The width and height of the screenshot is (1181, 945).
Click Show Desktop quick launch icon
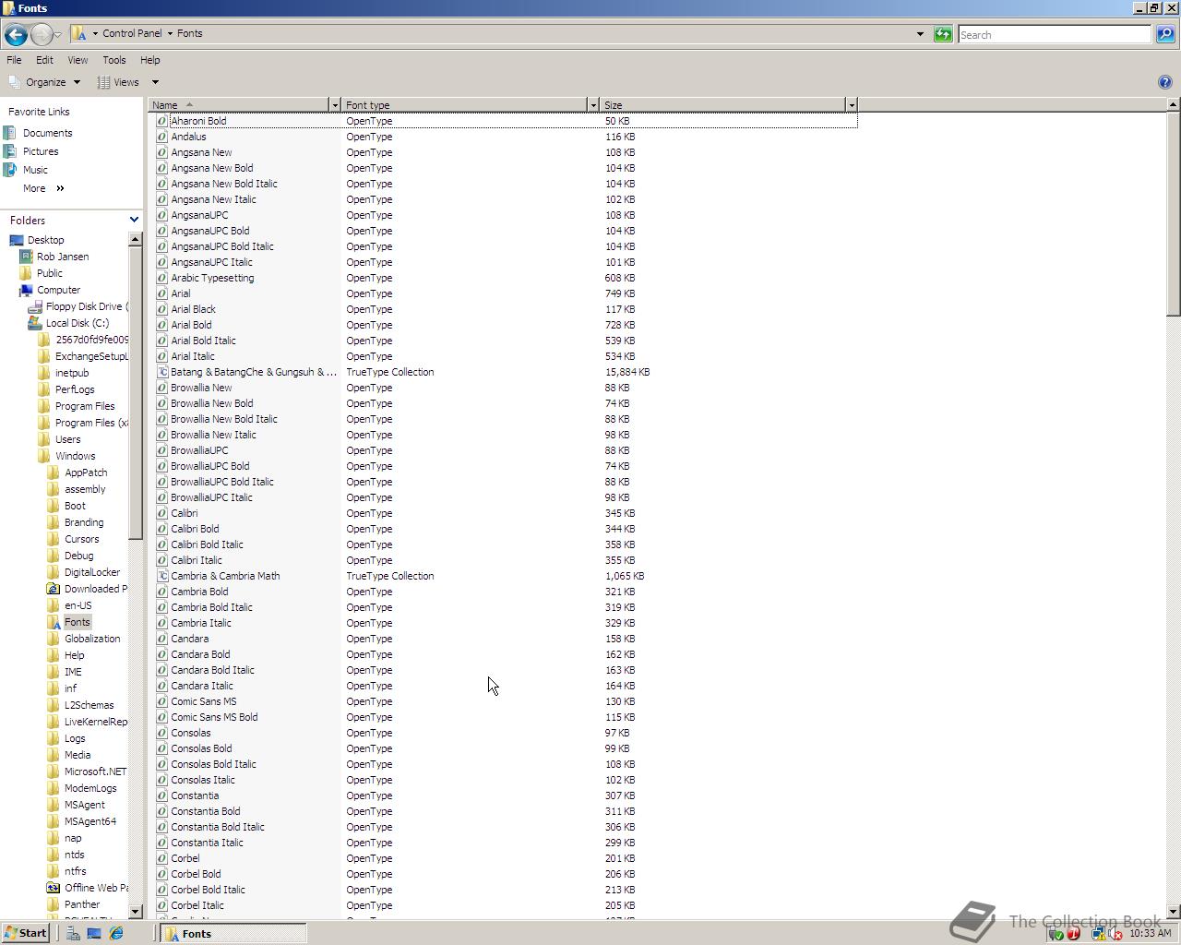click(94, 933)
